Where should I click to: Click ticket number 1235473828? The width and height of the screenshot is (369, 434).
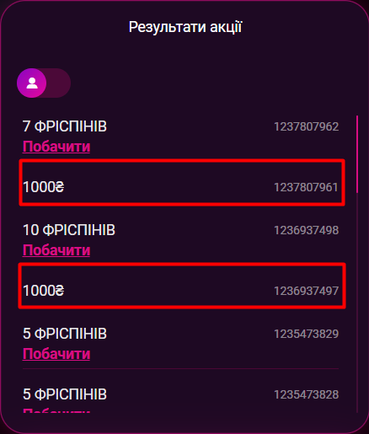(306, 394)
